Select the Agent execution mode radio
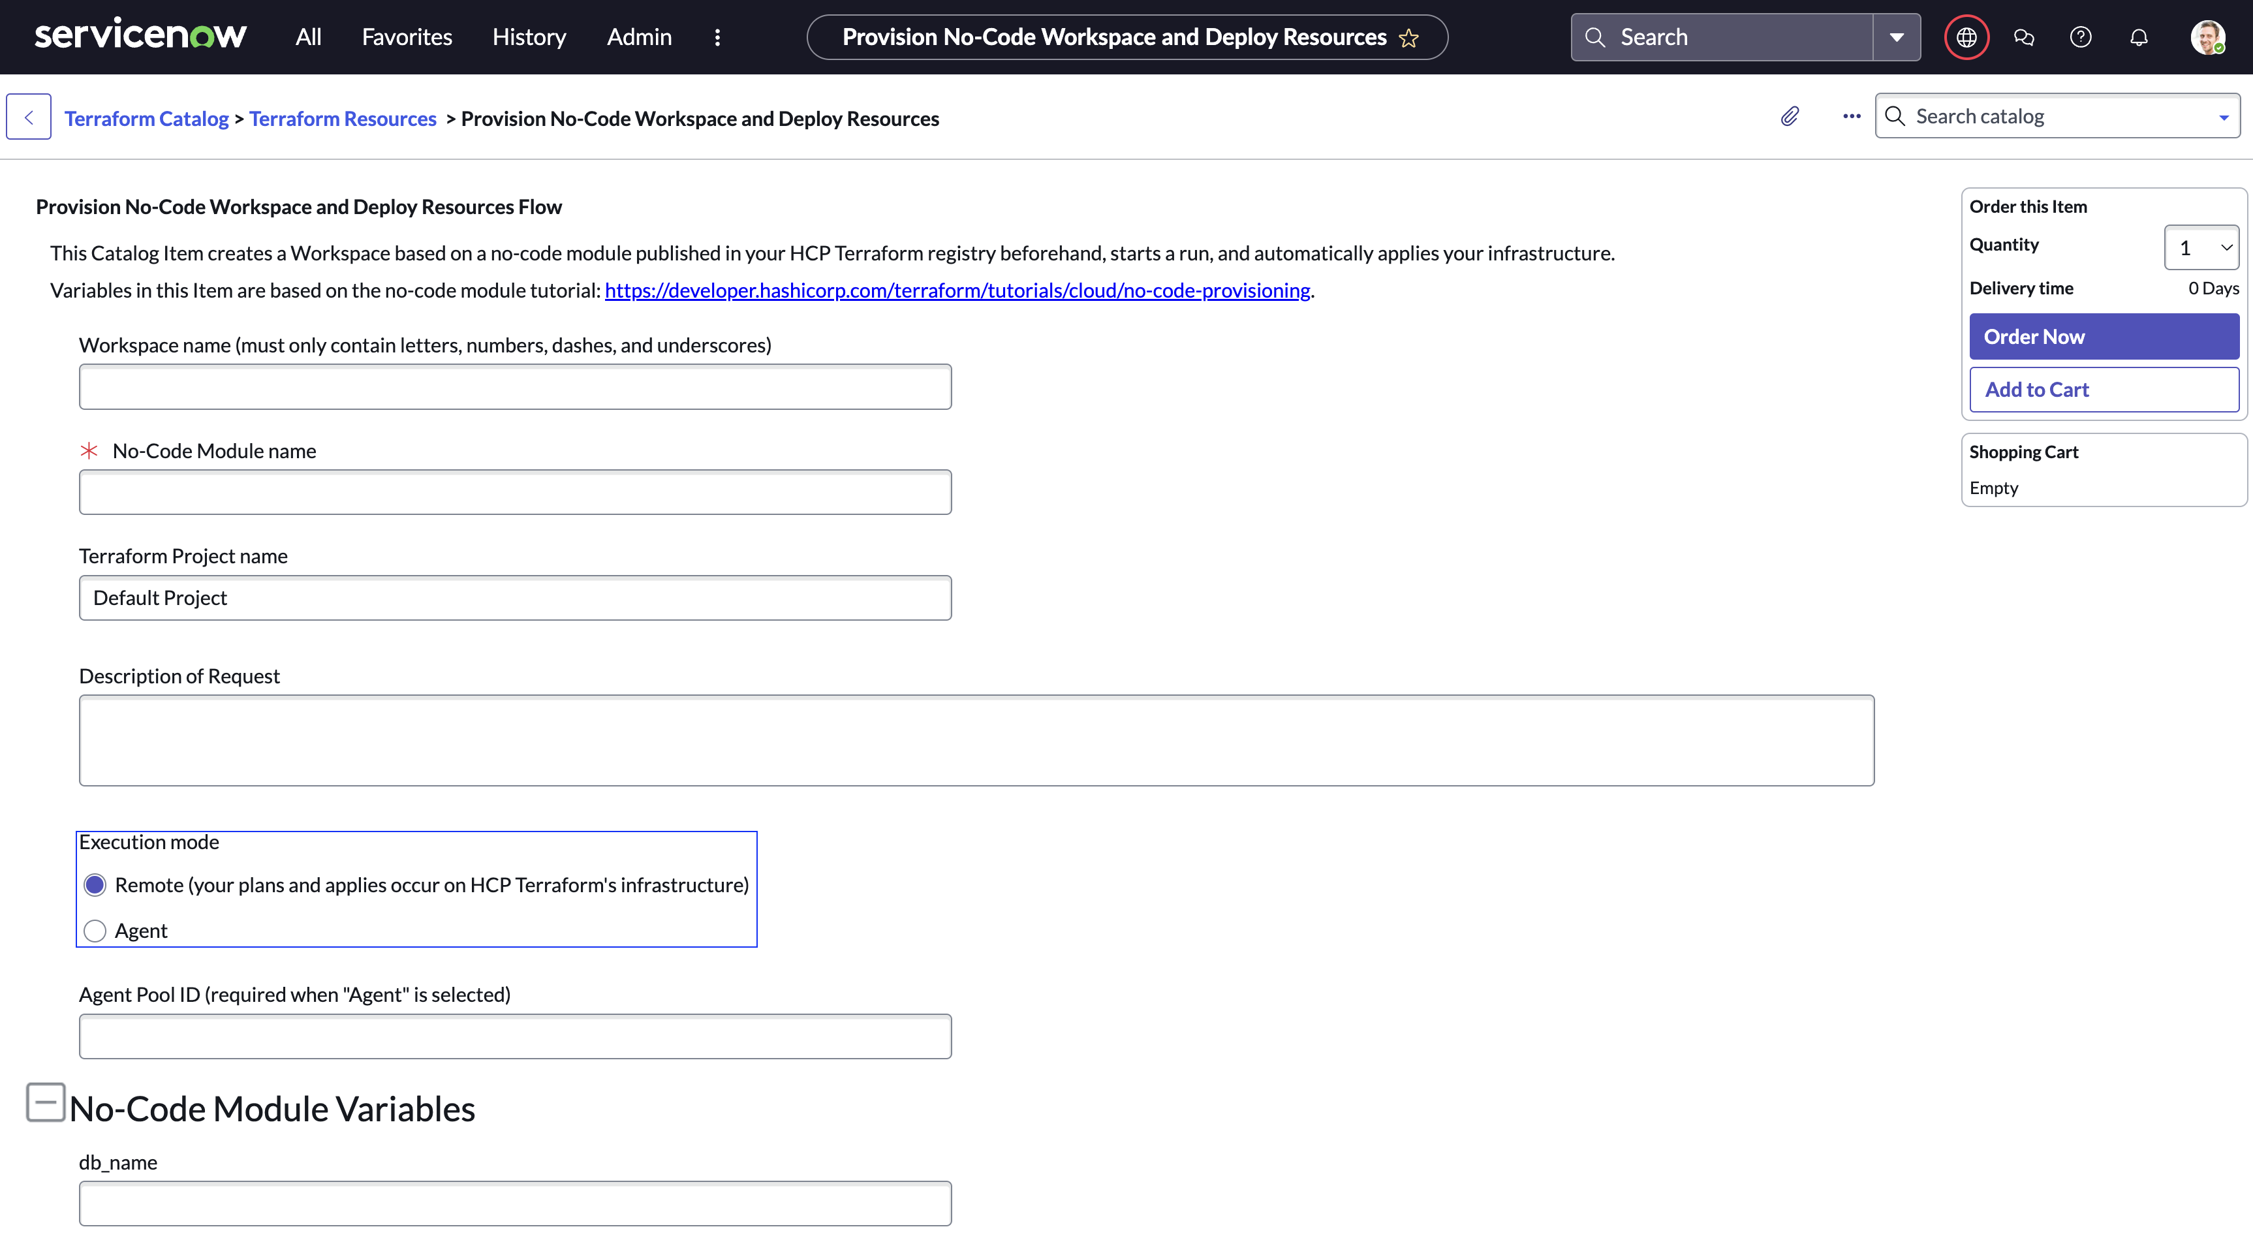 click(95, 930)
